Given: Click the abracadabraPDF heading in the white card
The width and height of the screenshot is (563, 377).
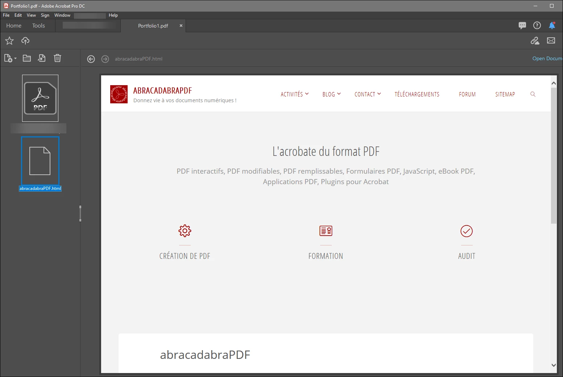Looking at the screenshot, I should 205,355.
